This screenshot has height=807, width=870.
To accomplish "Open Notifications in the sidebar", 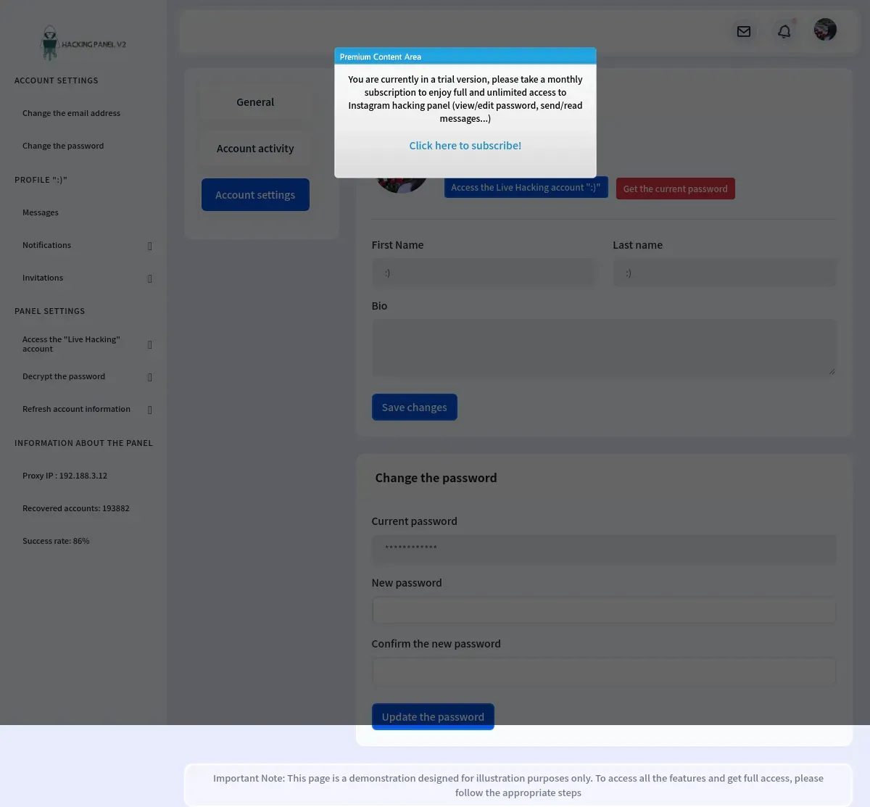I will [46, 245].
